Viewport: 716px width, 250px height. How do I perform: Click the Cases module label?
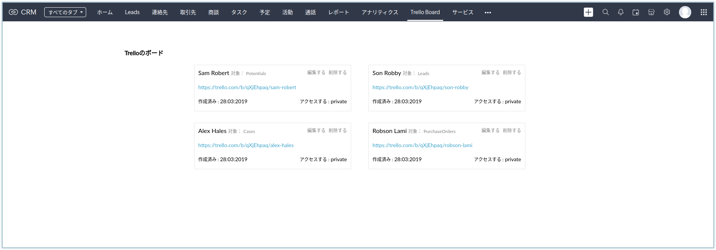(249, 131)
